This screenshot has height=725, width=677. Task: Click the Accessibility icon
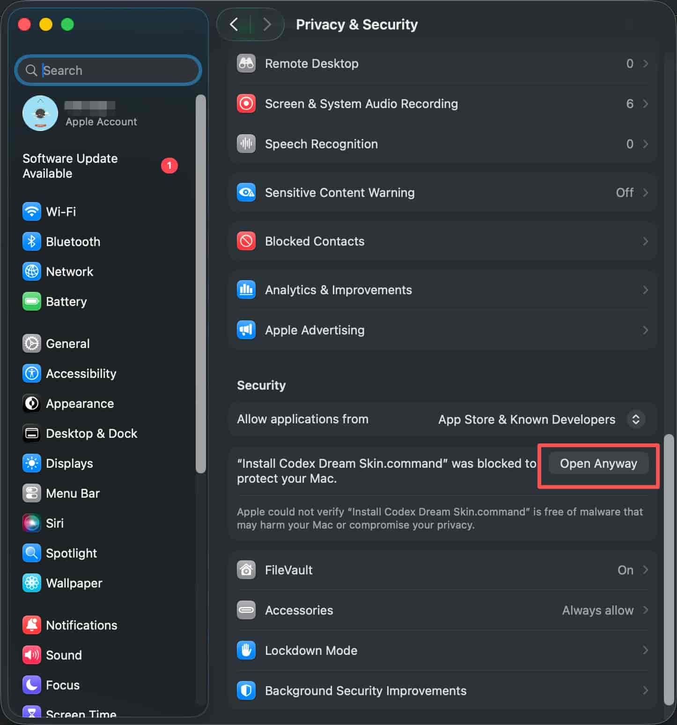pos(32,373)
